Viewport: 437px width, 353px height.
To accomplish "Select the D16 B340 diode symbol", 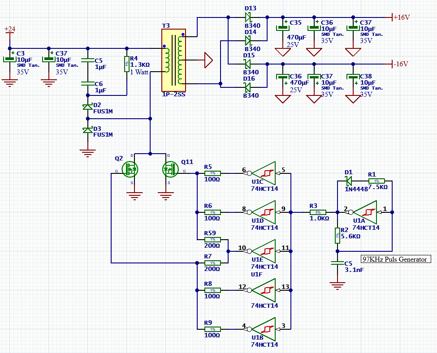I will click(x=248, y=86).
